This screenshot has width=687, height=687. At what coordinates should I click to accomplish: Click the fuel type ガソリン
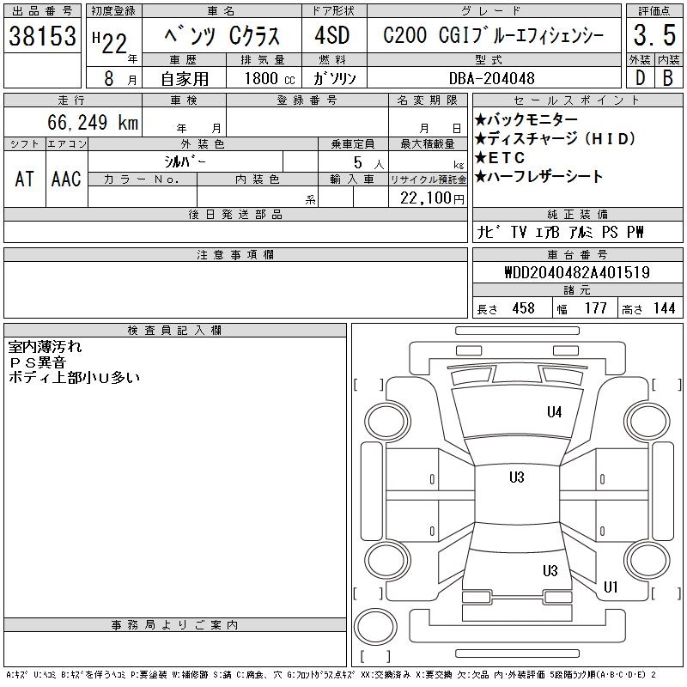(334, 78)
